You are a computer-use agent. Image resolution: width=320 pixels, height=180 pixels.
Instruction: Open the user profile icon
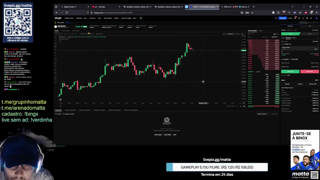[x=299, y=18]
